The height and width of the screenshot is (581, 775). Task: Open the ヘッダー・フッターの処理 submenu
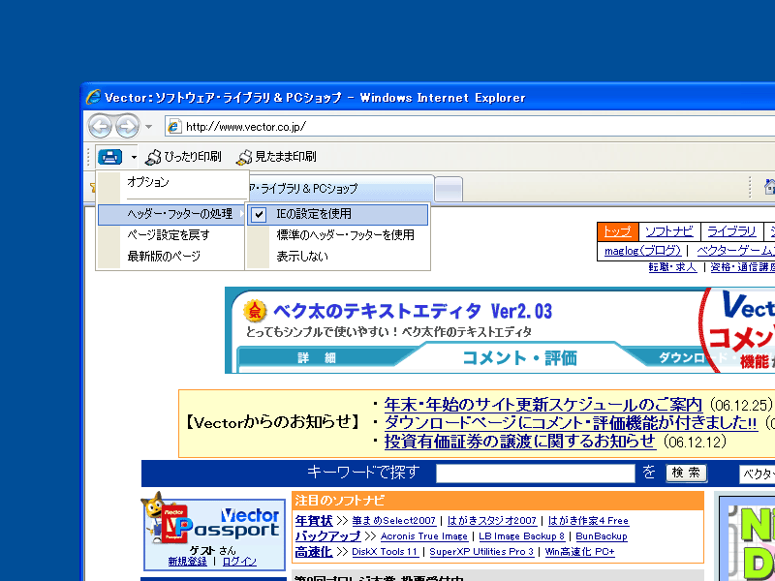tap(171, 214)
